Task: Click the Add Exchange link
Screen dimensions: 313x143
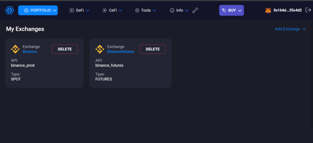Action: coord(287,29)
